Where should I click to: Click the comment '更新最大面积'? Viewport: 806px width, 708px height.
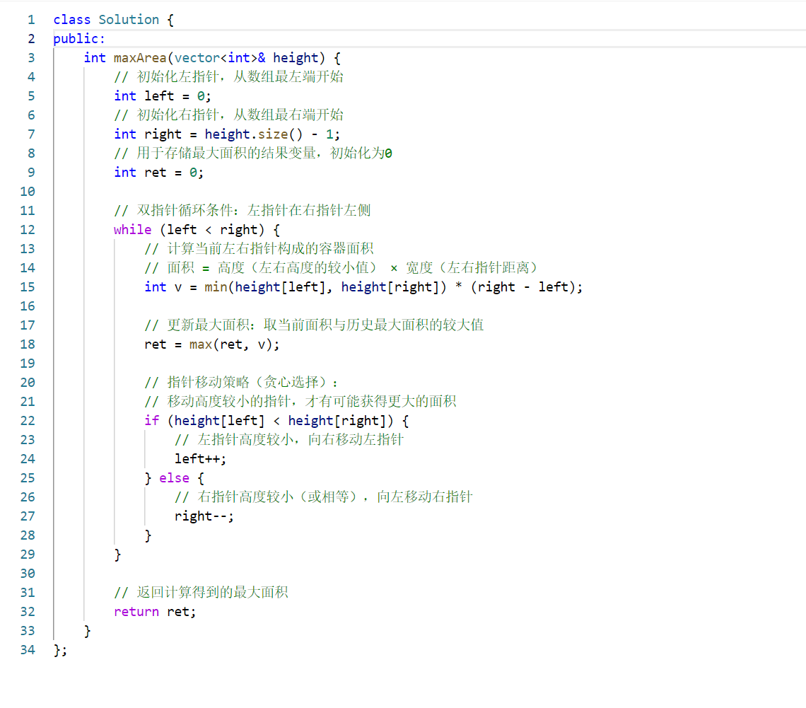click(x=314, y=325)
